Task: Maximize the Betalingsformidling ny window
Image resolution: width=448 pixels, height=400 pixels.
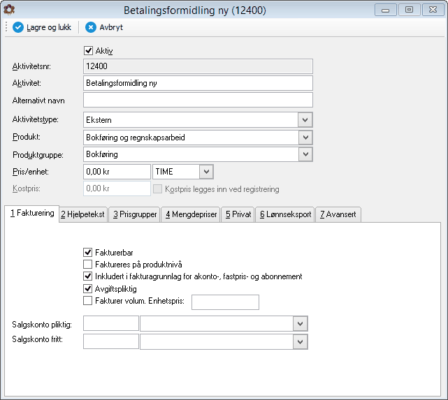Action: tap(409, 10)
